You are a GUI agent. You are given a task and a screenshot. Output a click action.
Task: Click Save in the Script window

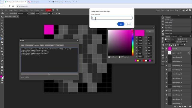pyautogui.click(x=22, y=45)
